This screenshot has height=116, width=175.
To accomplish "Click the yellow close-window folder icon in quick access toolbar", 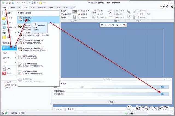I will point(40,2).
